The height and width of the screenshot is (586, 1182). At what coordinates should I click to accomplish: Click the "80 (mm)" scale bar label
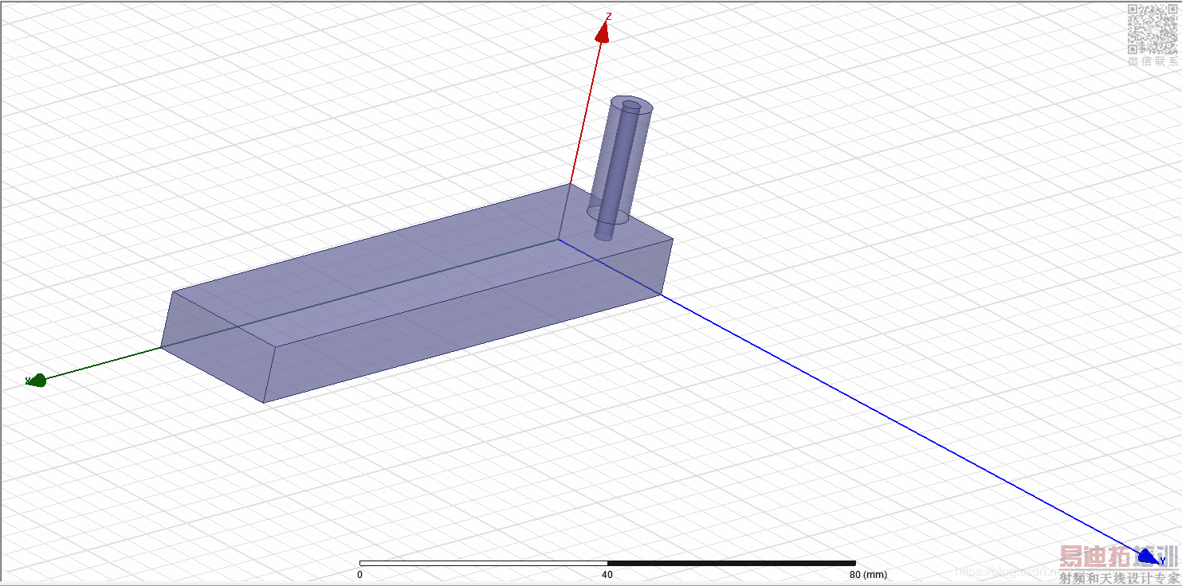point(868,575)
